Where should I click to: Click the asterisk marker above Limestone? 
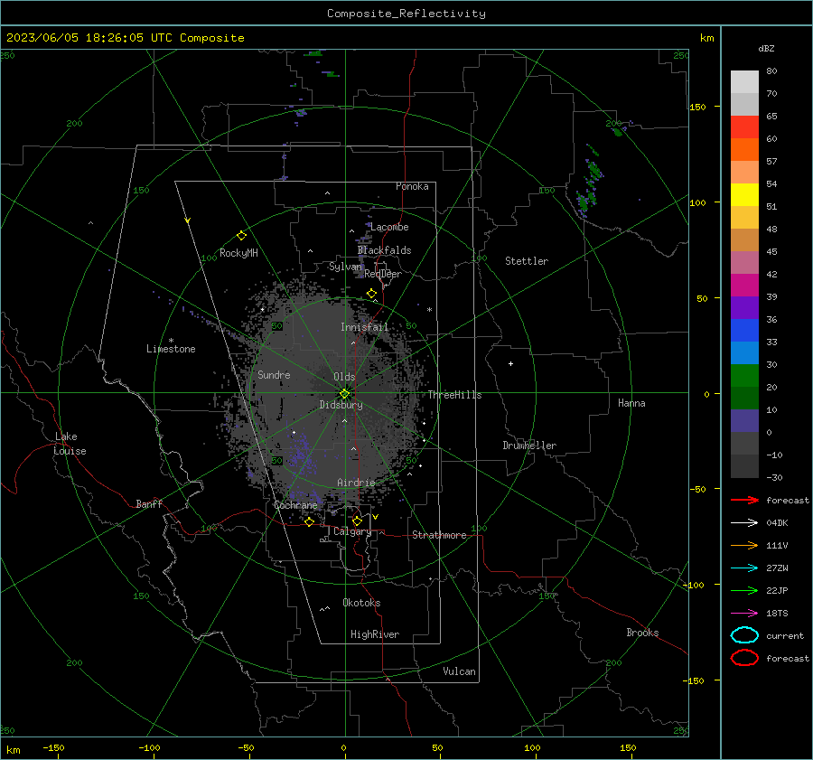point(171,341)
